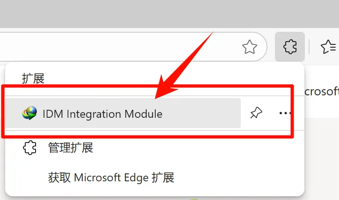Click the puzzle icon beside 管理扩展
The image size is (339, 200).
(x=29, y=148)
